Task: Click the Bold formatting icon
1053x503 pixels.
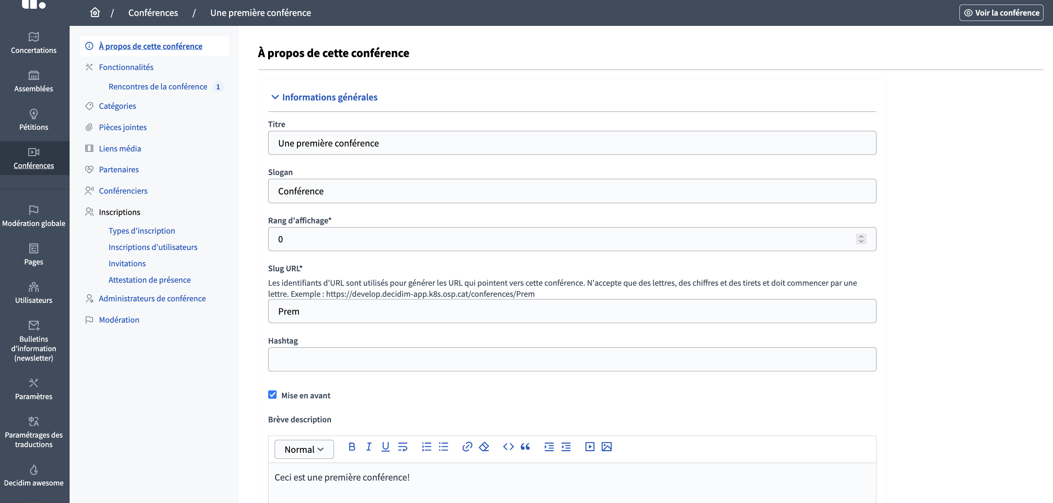Action: point(352,447)
